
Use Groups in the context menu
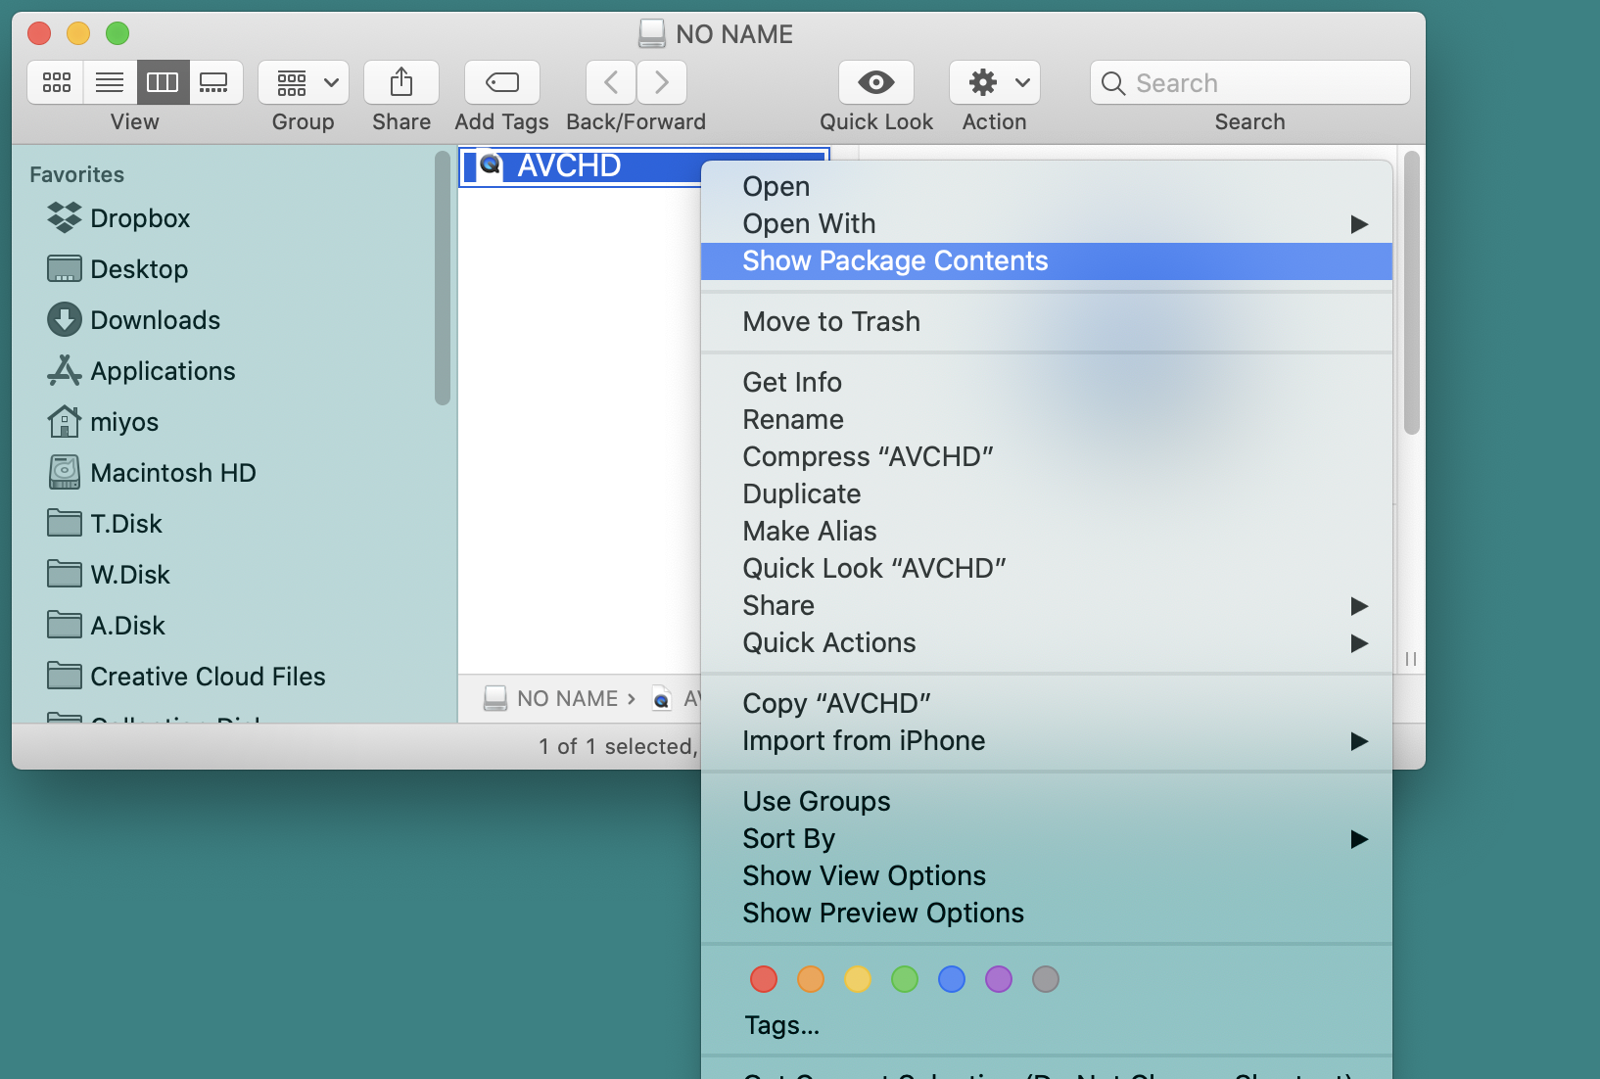[x=817, y=801]
